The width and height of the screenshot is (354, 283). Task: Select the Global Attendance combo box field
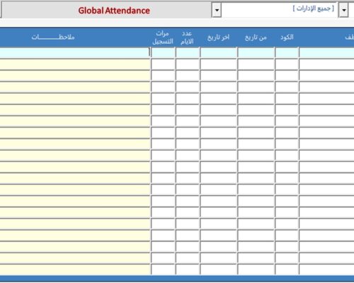click(107, 10)
